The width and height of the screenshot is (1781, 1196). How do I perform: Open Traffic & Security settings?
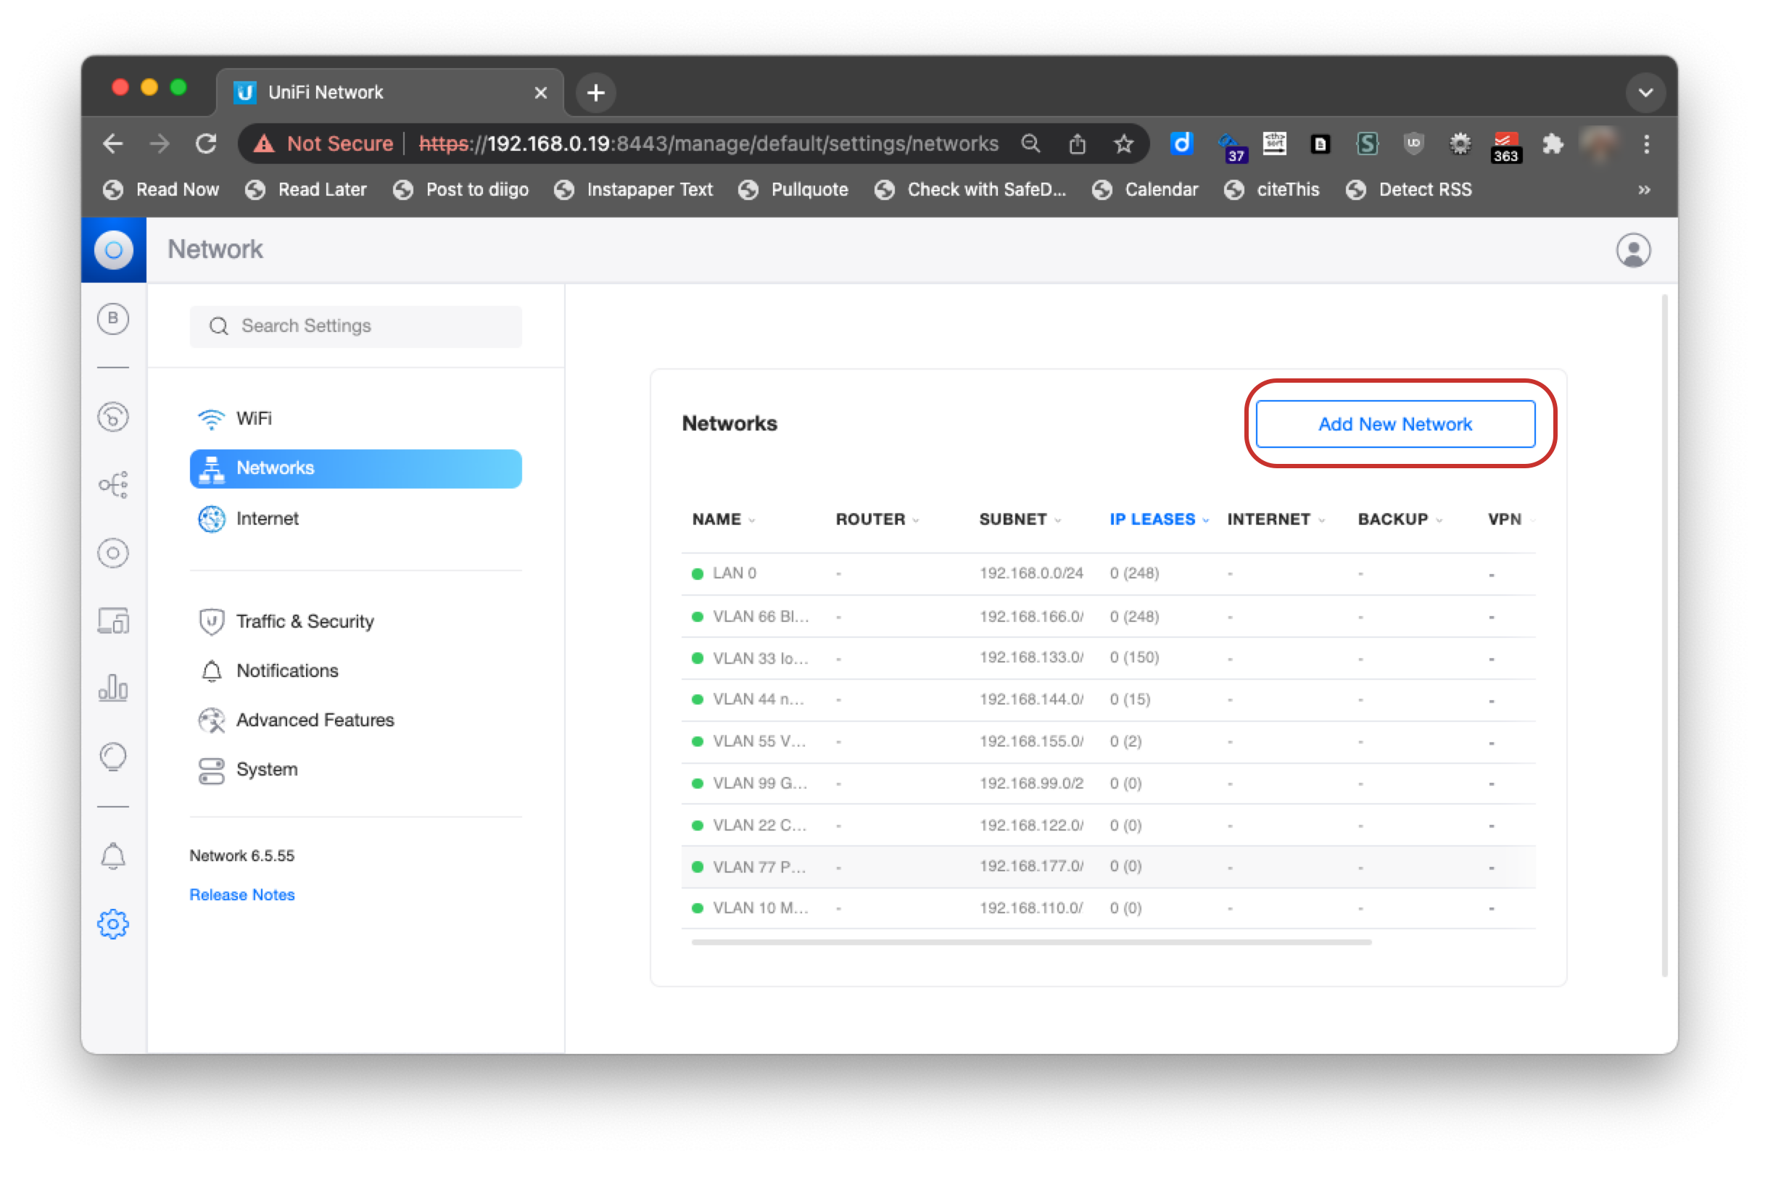[x=355, y=621]
